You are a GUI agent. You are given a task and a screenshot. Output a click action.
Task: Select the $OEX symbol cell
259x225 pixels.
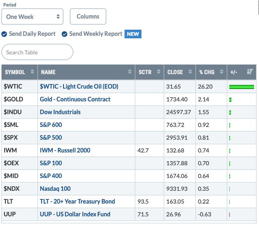coord(20,163)
